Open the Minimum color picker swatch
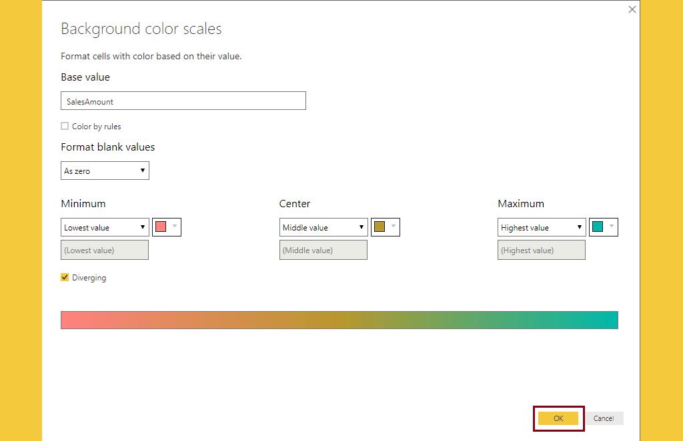683x441 pixels. (160, 226)
